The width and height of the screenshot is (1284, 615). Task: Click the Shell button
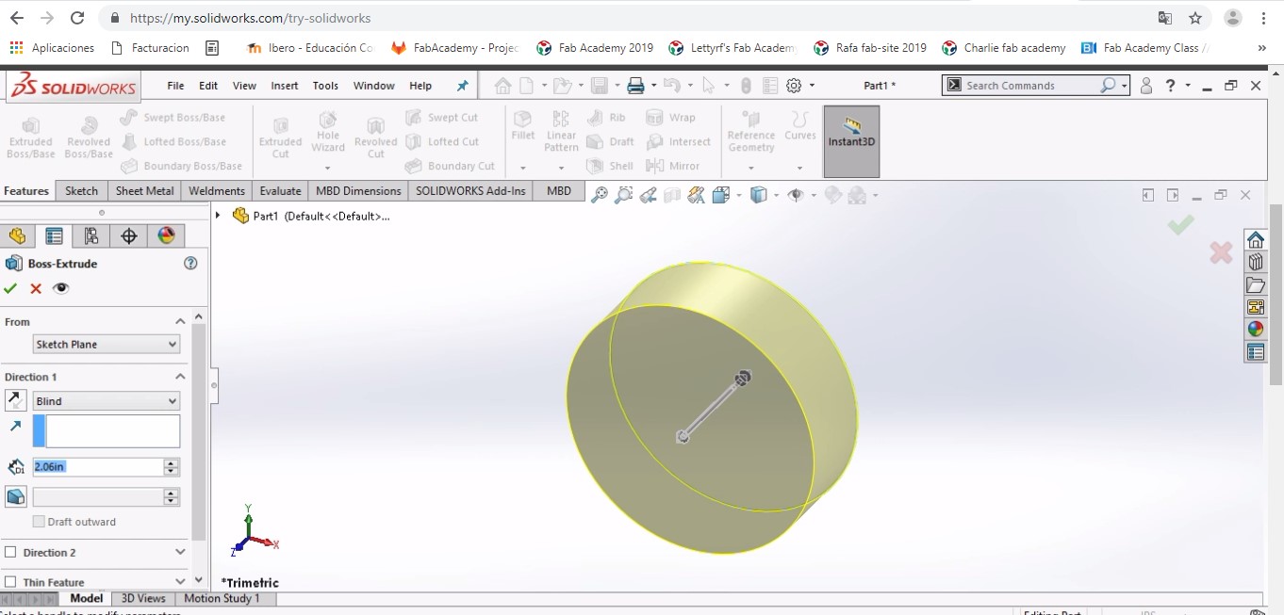click(x=610, y=166)
